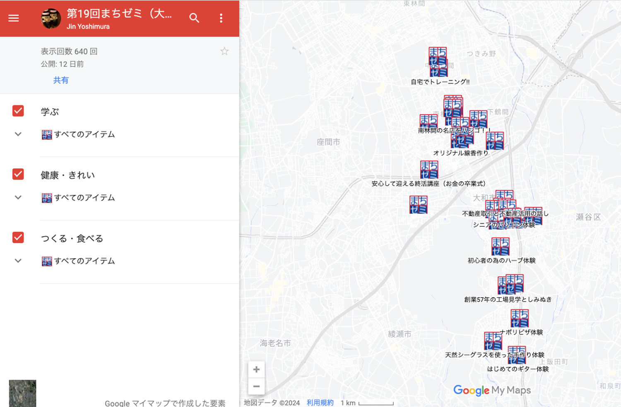Viewport: 621px width, 407px height.
Task: Click the Google My Maps logo
Action: (492, 390)
